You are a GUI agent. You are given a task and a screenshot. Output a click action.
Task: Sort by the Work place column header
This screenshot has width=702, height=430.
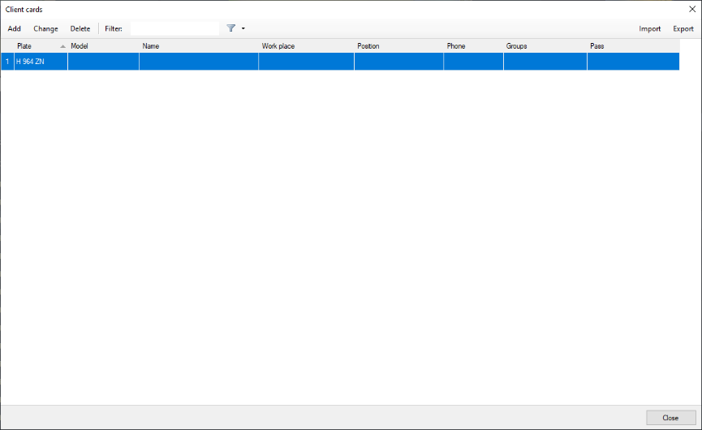click(x=306, y=46)
